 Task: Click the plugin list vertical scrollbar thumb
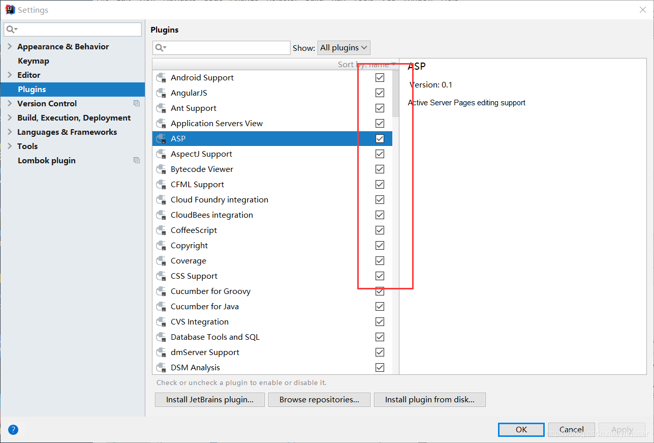coord(396,93)
